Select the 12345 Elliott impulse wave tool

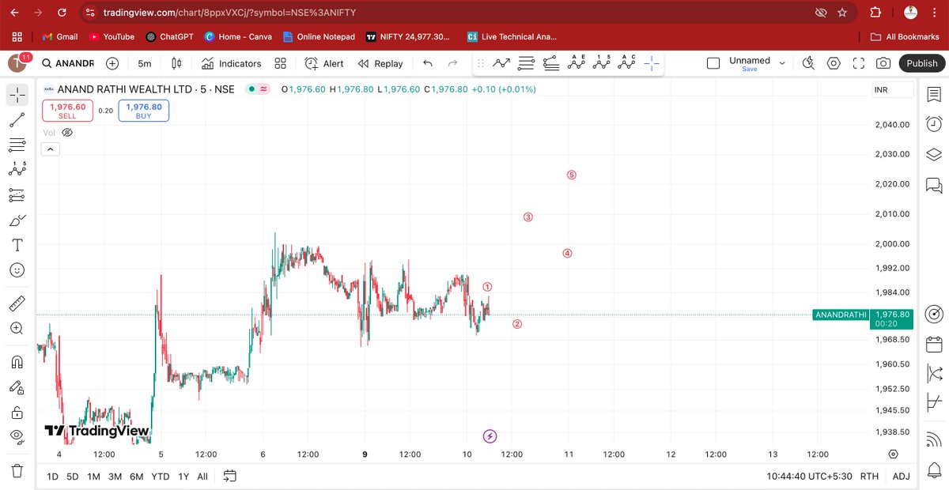point(603,63)
